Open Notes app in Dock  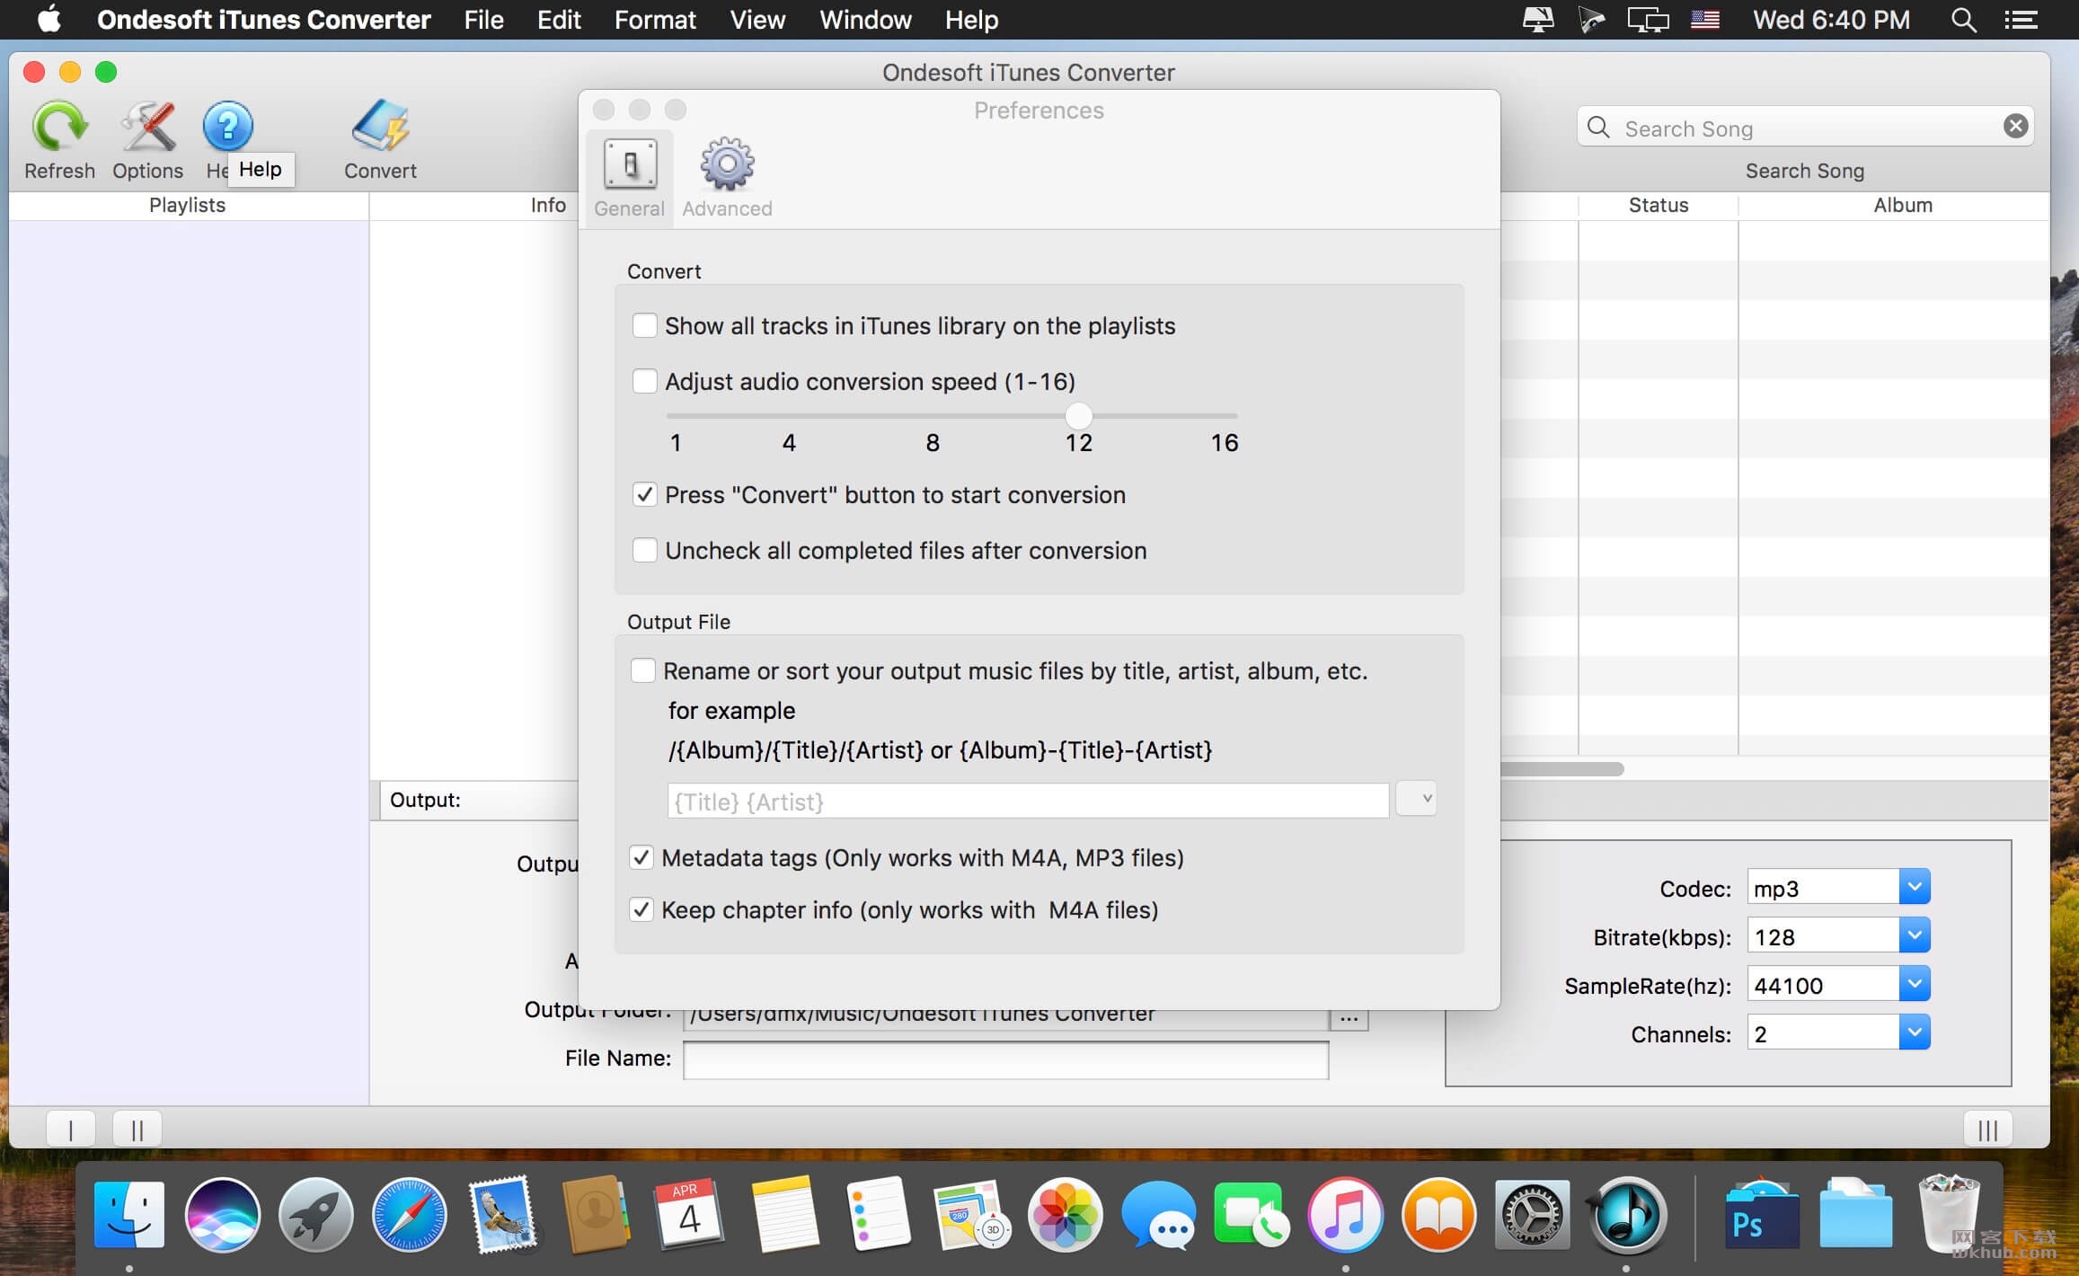(x=786, y=1215)
